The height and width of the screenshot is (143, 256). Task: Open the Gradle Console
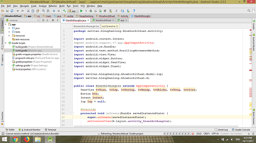[241, 130]
